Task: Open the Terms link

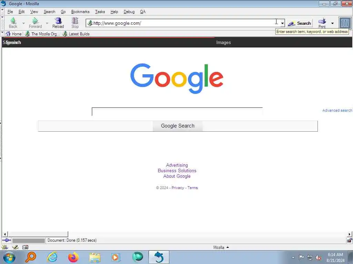Action: point(192,188)
